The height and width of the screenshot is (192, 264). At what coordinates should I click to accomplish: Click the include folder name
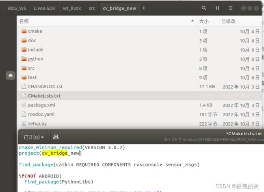click(x=36, y=50)
